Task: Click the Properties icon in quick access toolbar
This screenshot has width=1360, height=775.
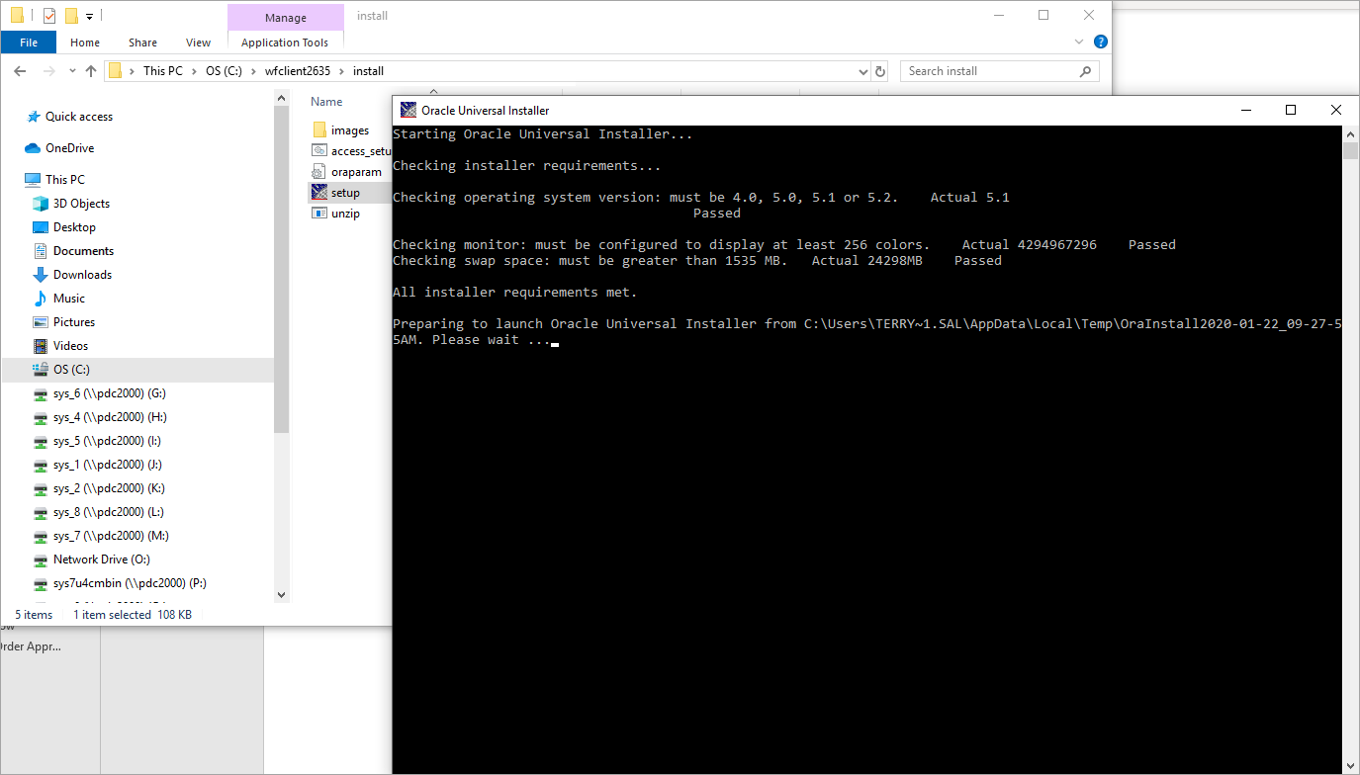Action: (x=49, y=16)
